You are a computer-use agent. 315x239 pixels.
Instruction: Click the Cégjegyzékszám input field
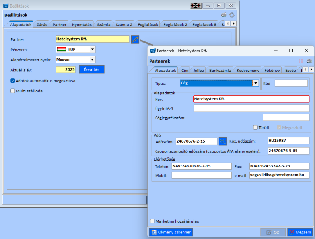tap(286, 117)
